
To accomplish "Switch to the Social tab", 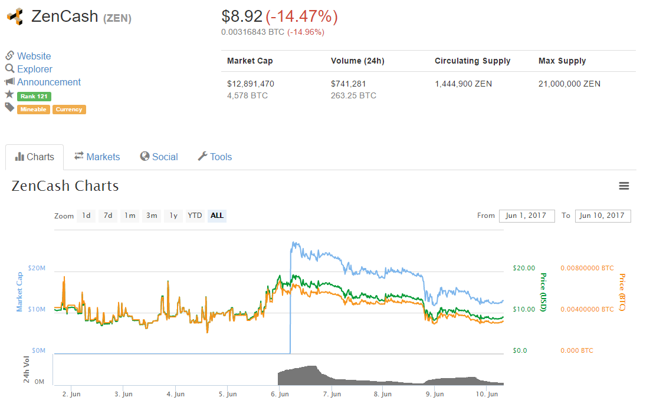I will (x=159, y=157).
